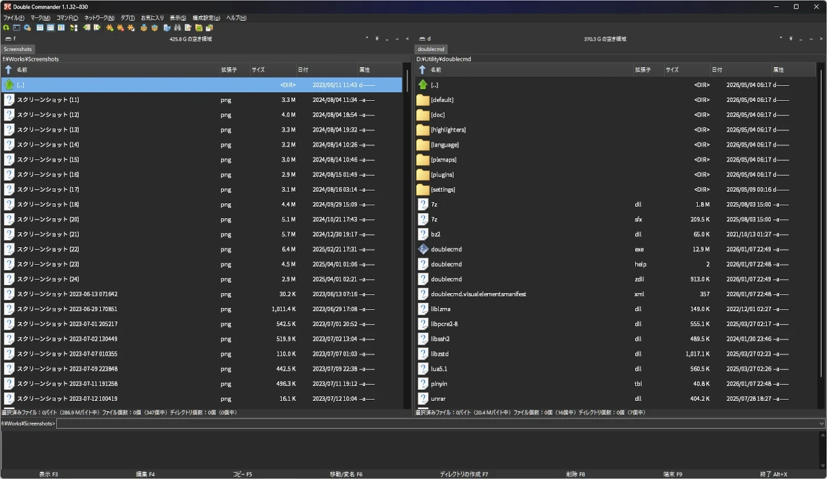Select file スクリーンショット 2023-06-29 170851
Image resolution: width=827 pixels, height=479 pixels.
(x=202, y=309)
